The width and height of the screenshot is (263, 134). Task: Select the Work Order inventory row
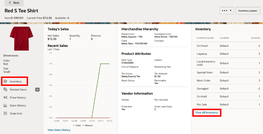pos(228,80)
